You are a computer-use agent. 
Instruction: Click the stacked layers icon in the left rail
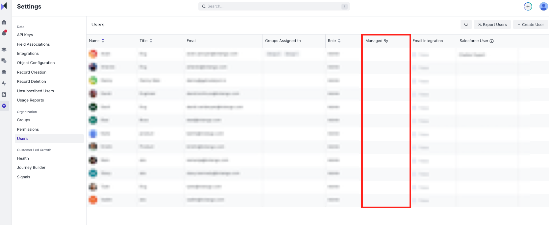[4, 50]
